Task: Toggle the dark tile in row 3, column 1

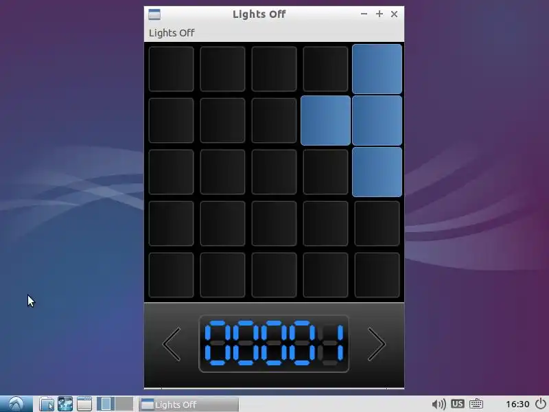Action: [171, 172]
